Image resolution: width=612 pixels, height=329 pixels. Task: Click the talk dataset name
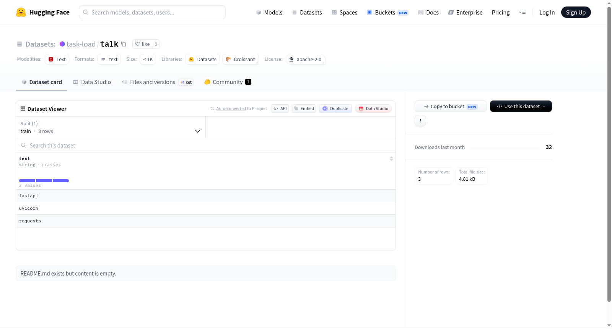point(109,44)
